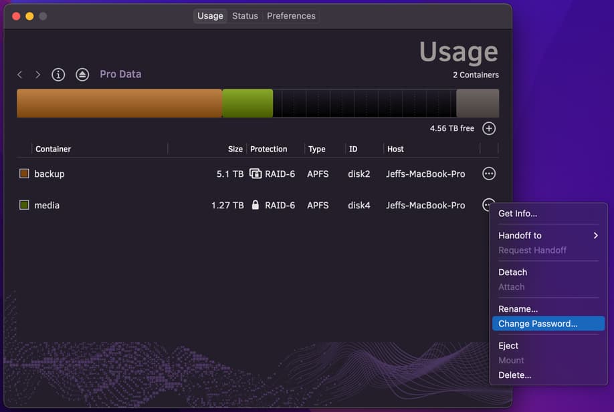This screenshot has width=614, height=412.
Task: Select Detach from the context menu
Action: tap(548, 272)
